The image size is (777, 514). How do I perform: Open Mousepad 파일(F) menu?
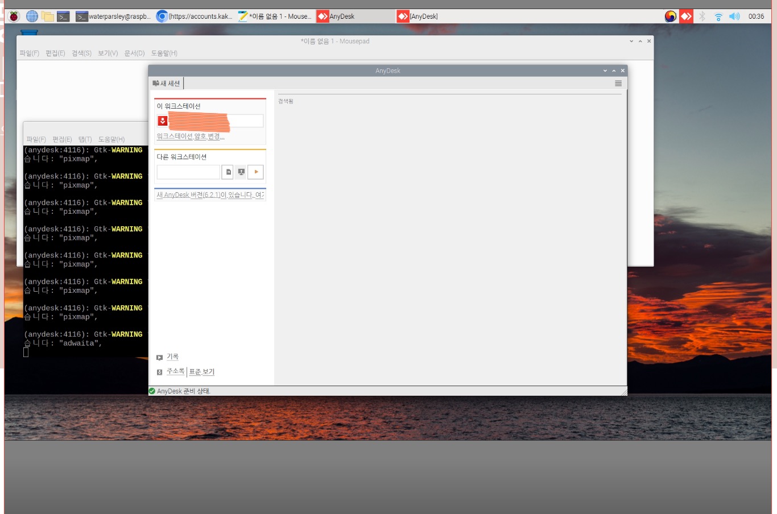[x=30, y=53]
